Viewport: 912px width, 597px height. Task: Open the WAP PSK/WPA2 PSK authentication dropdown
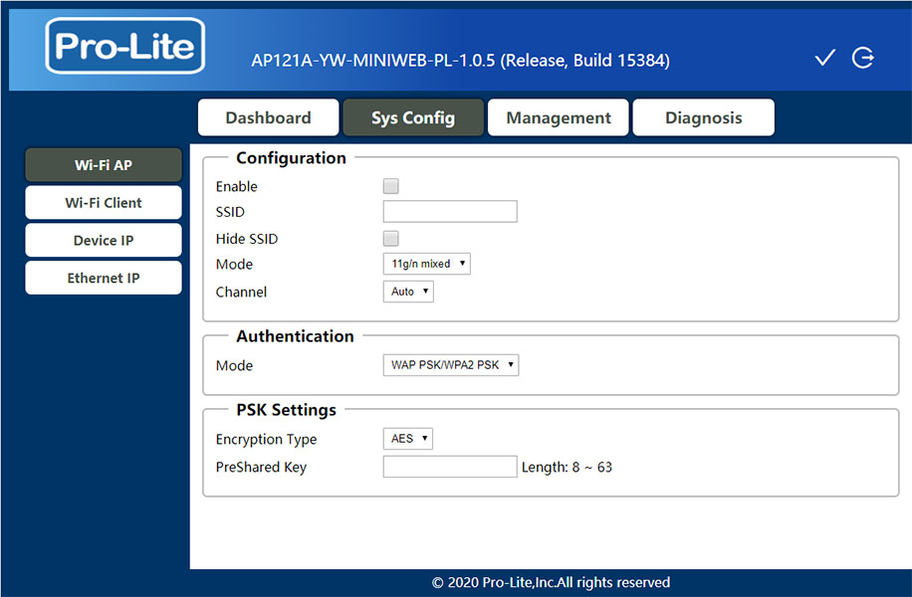451,365
